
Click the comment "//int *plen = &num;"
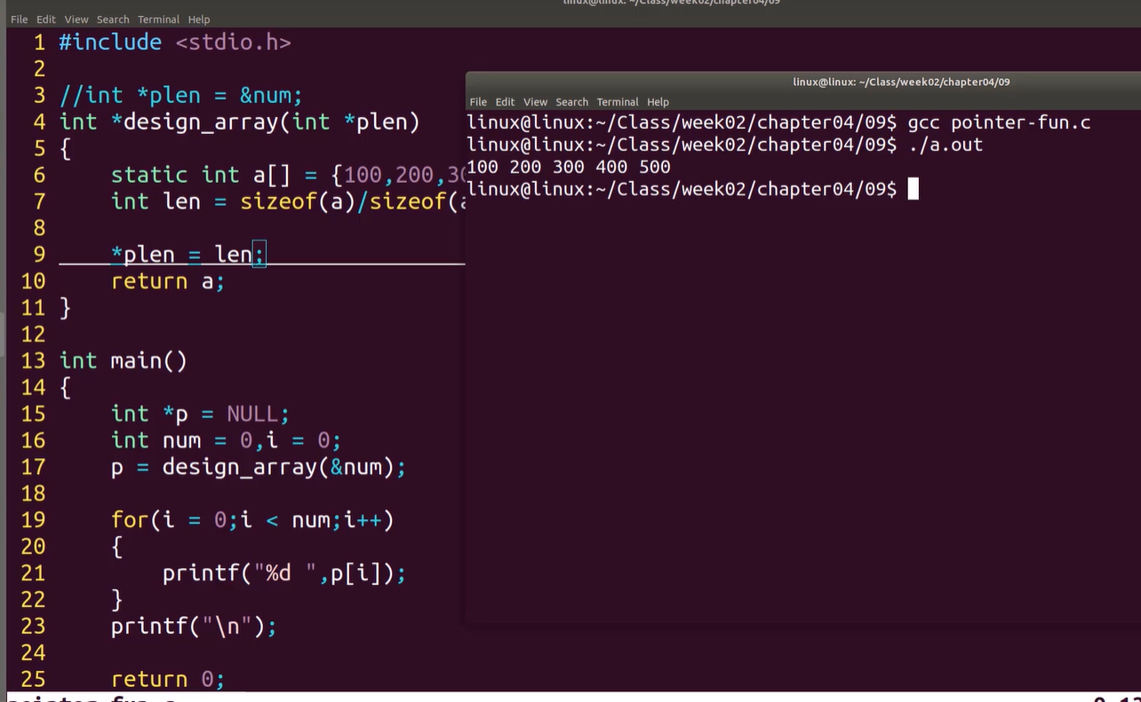tap(180, 95)
